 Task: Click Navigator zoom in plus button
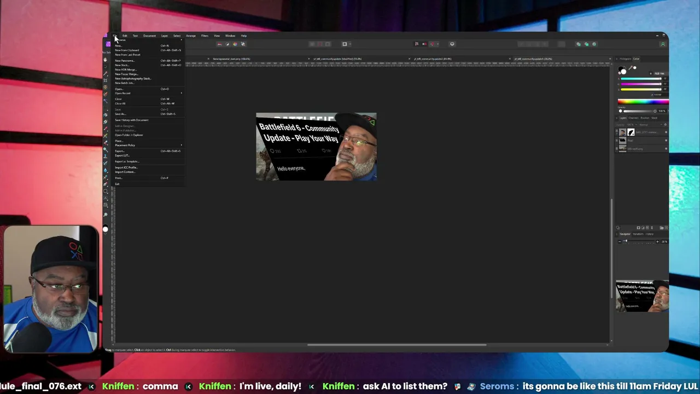click(657, 241)
